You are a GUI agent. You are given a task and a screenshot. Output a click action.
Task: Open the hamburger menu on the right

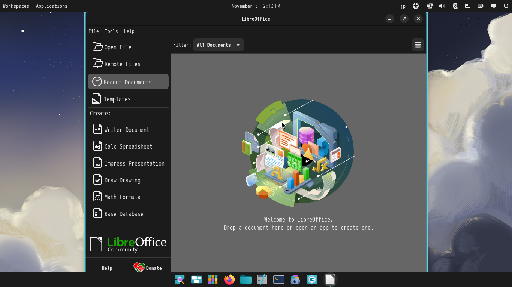click(418, 45)
